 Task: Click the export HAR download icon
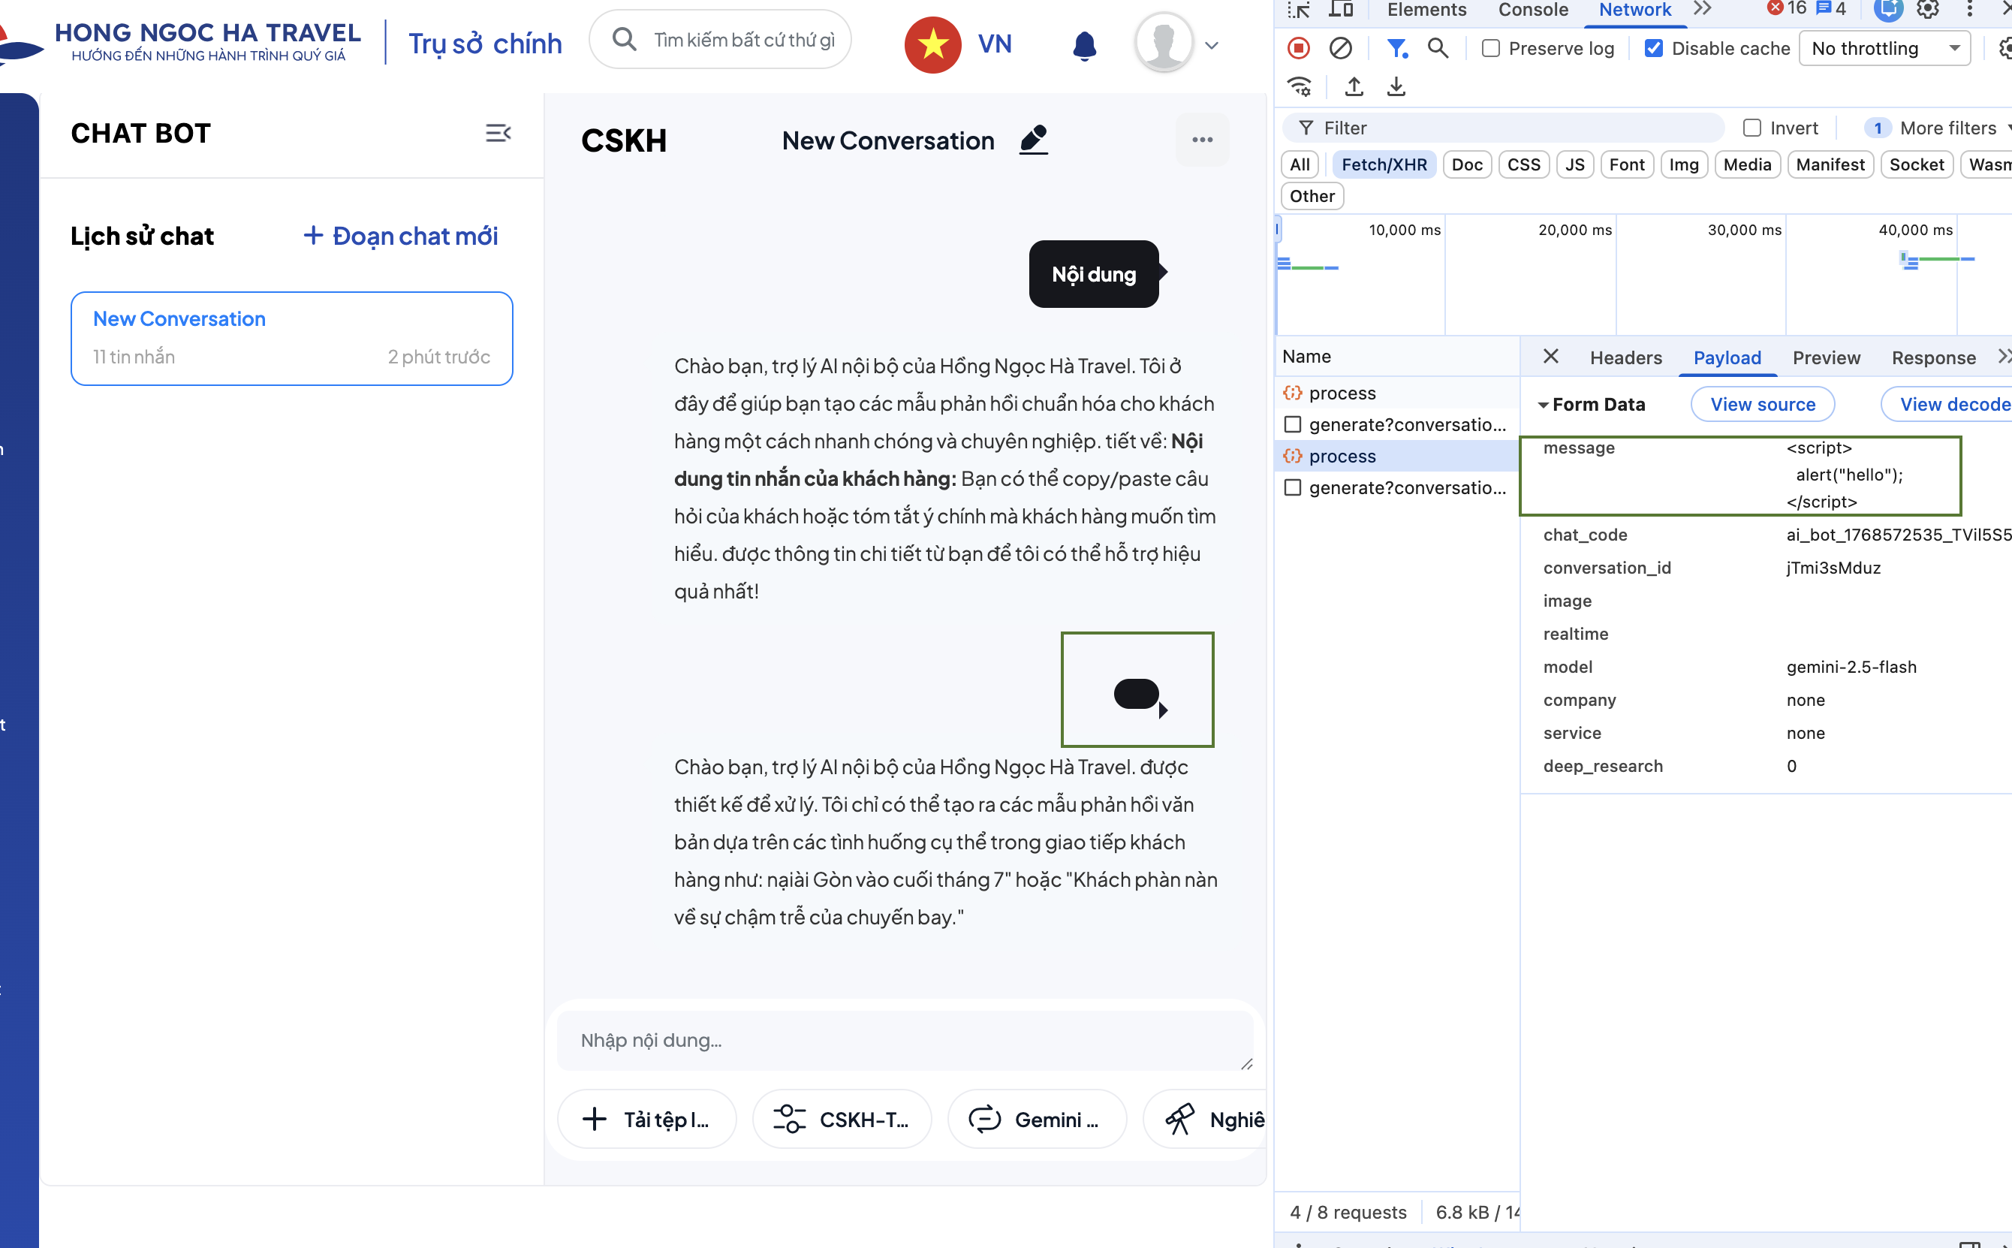click(x=1396, y=86)
